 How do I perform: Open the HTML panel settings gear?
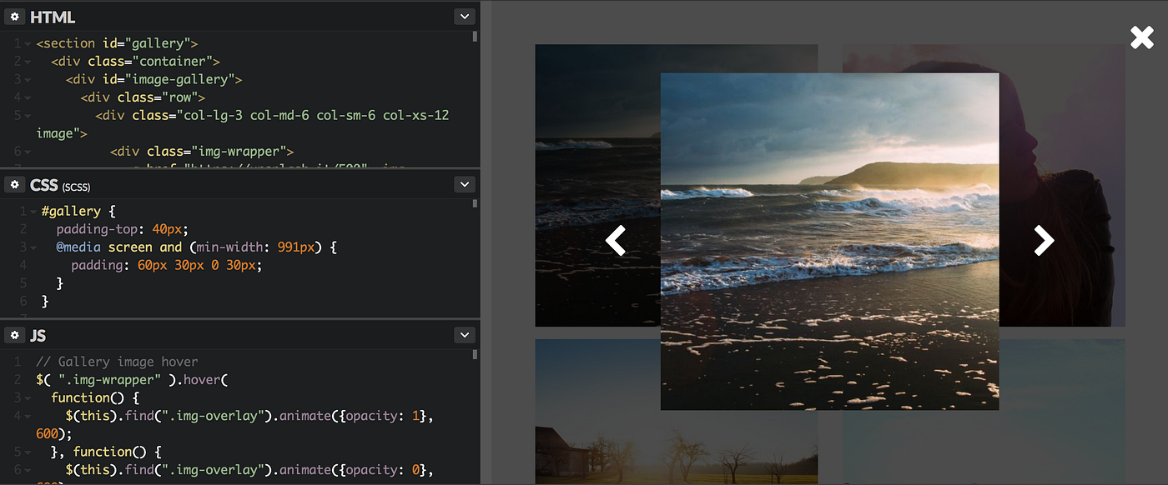coord(15,16)
